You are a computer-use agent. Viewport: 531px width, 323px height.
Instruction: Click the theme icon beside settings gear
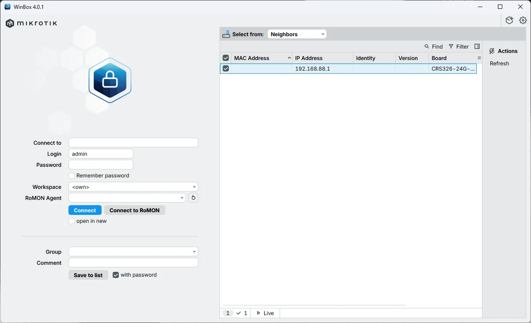click(509, 20)
